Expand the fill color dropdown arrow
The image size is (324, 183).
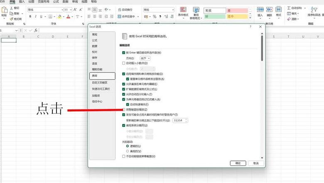point(64,17)
